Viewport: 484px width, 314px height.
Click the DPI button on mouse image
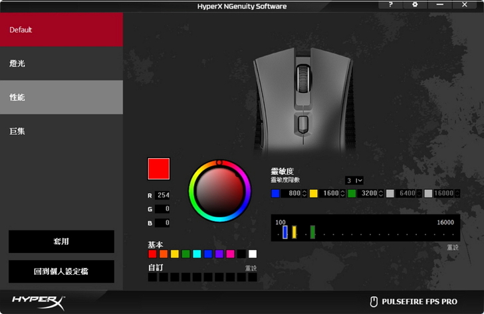(303, 124)
